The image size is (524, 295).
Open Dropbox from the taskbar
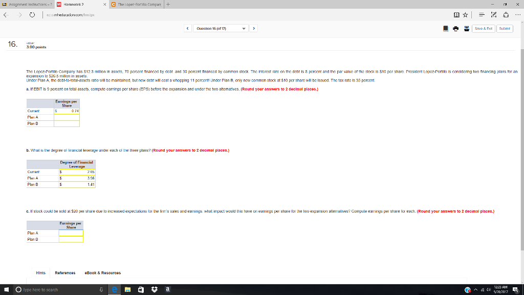pyautogui.click(x=155, y=290)
